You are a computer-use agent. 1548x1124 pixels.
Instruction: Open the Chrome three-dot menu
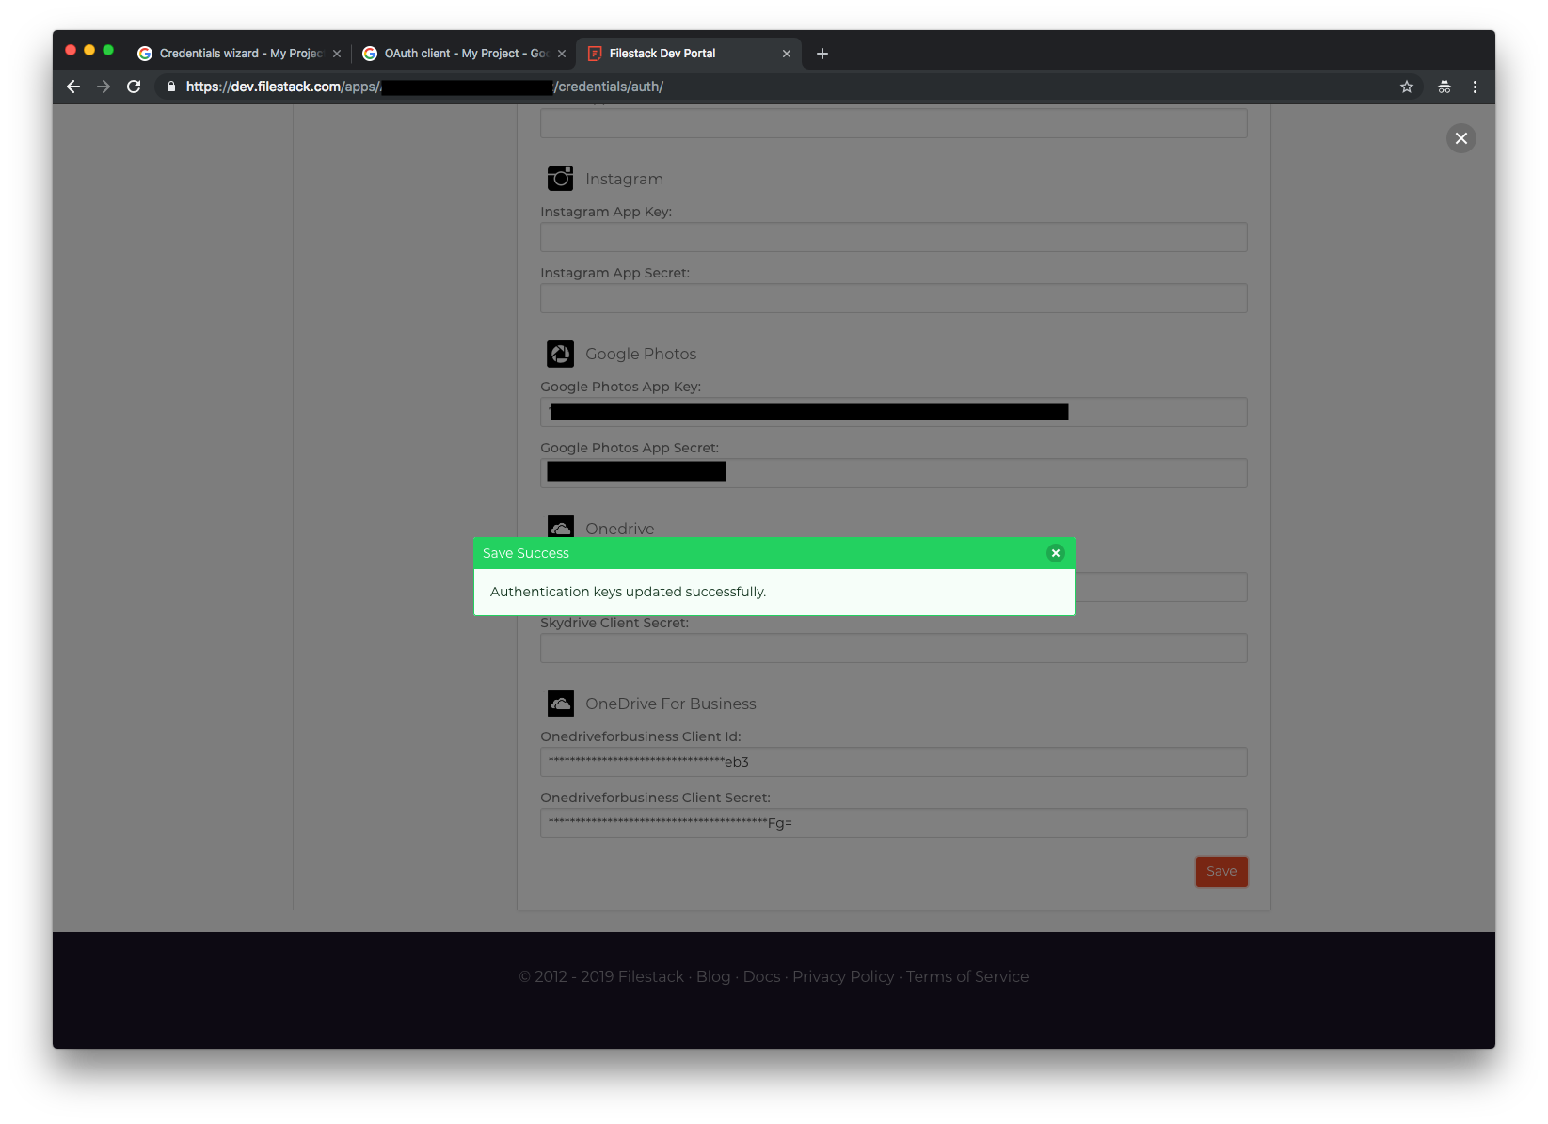pos(1475,87)
